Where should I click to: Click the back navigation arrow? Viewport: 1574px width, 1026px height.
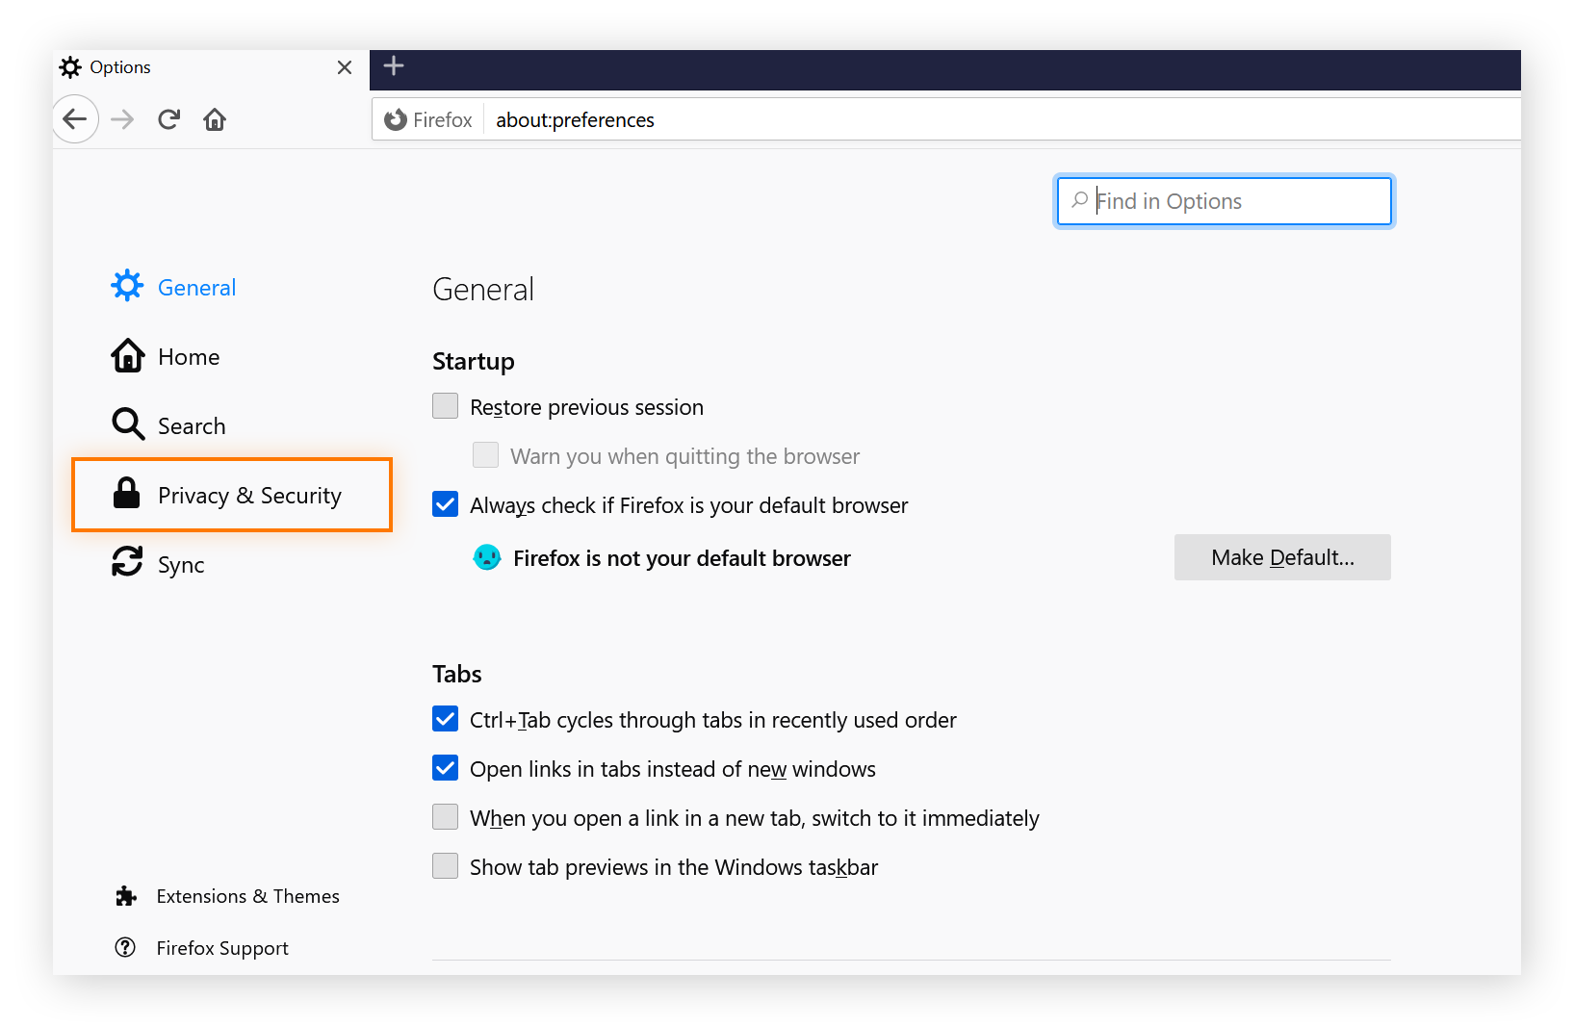pos(75,119)
